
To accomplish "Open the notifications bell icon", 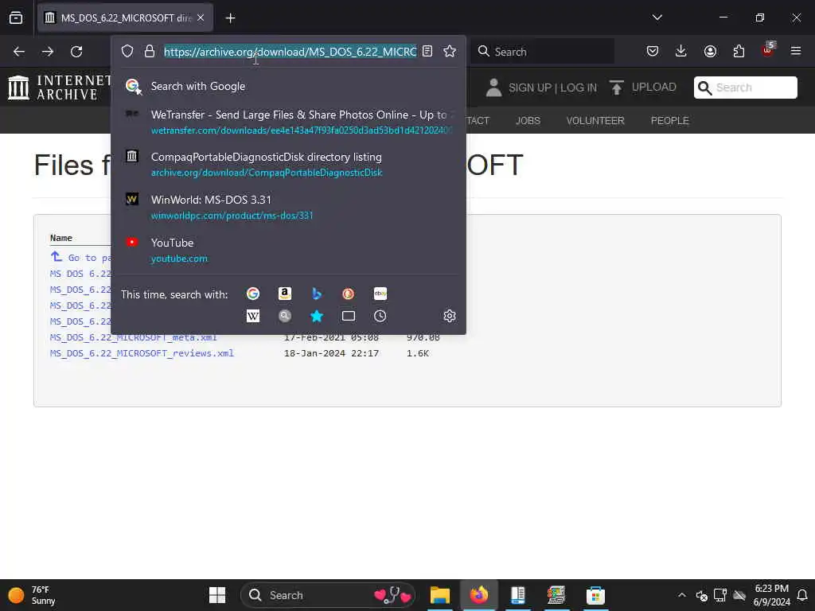I will point(802,595).
